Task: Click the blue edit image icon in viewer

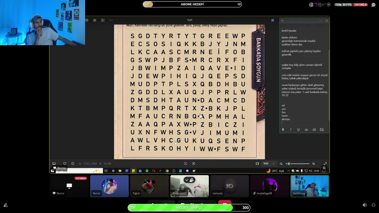Action: click(272, 20)
